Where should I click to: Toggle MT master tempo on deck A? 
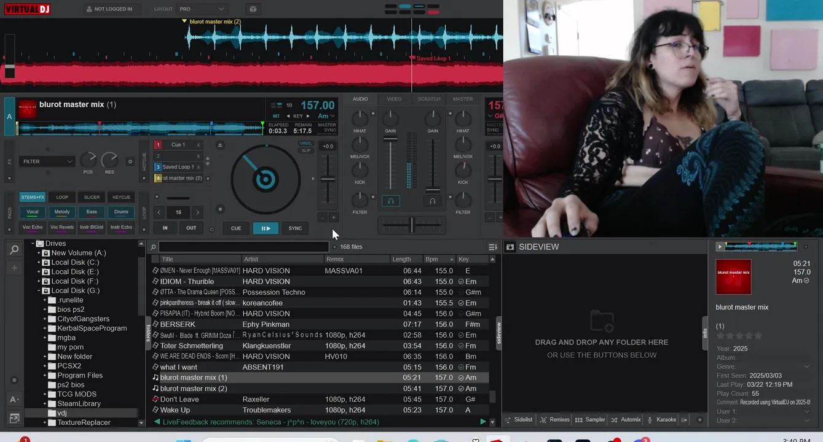tap(277, 116)
